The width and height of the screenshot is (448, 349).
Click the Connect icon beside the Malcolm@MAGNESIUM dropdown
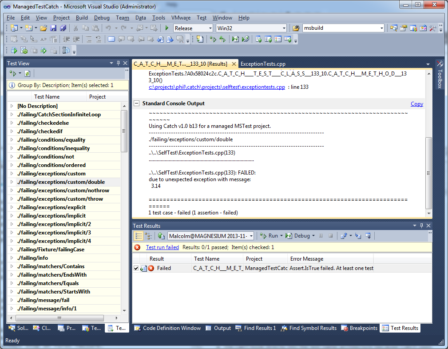point(161,236)
